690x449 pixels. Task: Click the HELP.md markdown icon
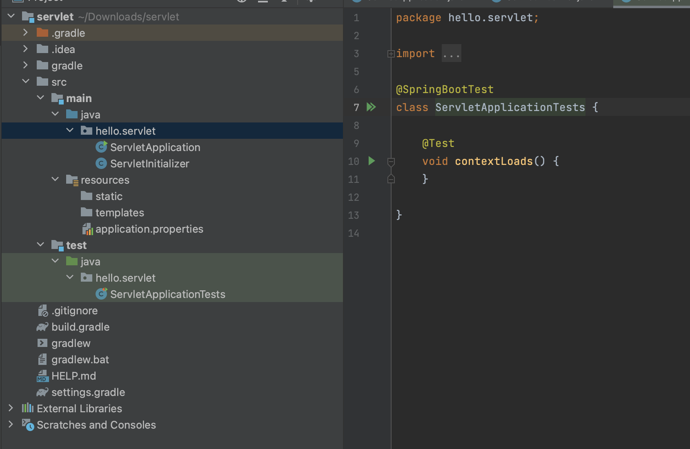42,376
